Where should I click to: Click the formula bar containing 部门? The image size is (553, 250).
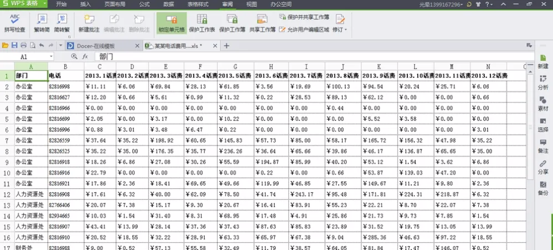point(314,57)
